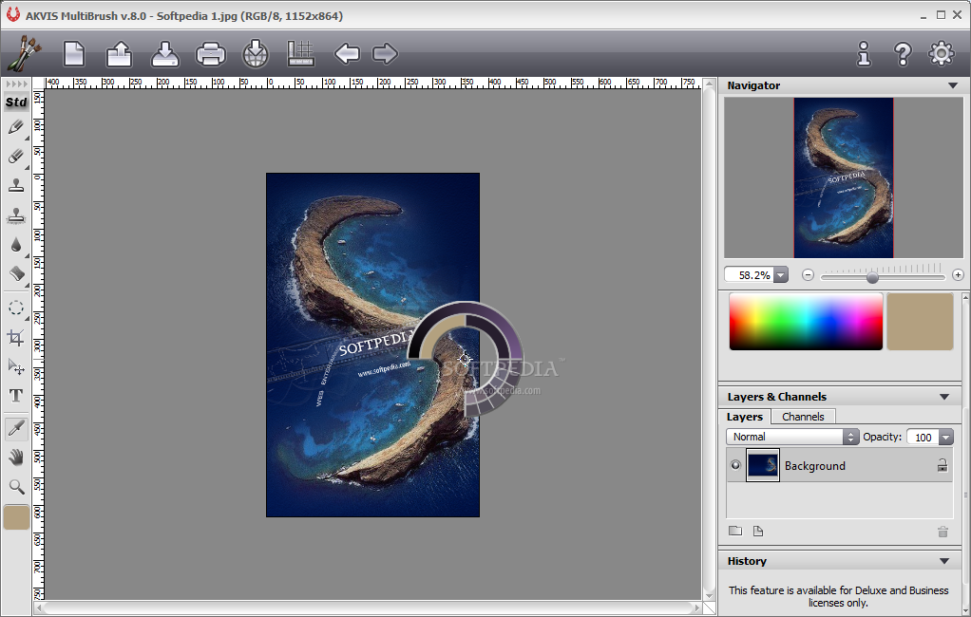Delete layer with trash icon

[x=942, y=532]
